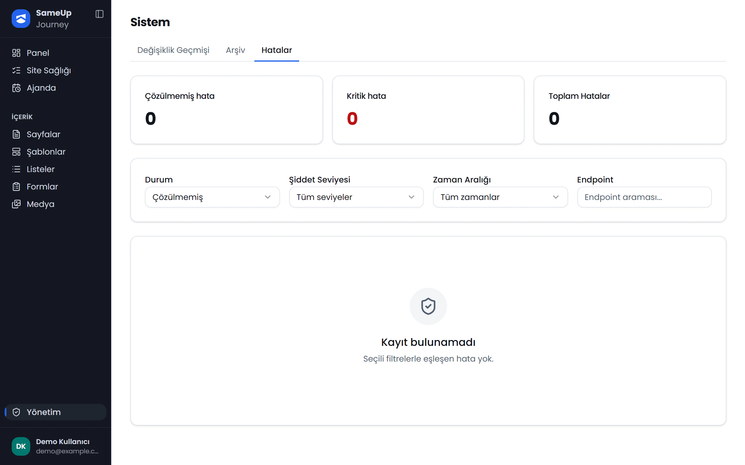This screenshot has width=745, height=465.
Task: Open the Şiddet Seviyesi dropdown
Action: point(356,197)
